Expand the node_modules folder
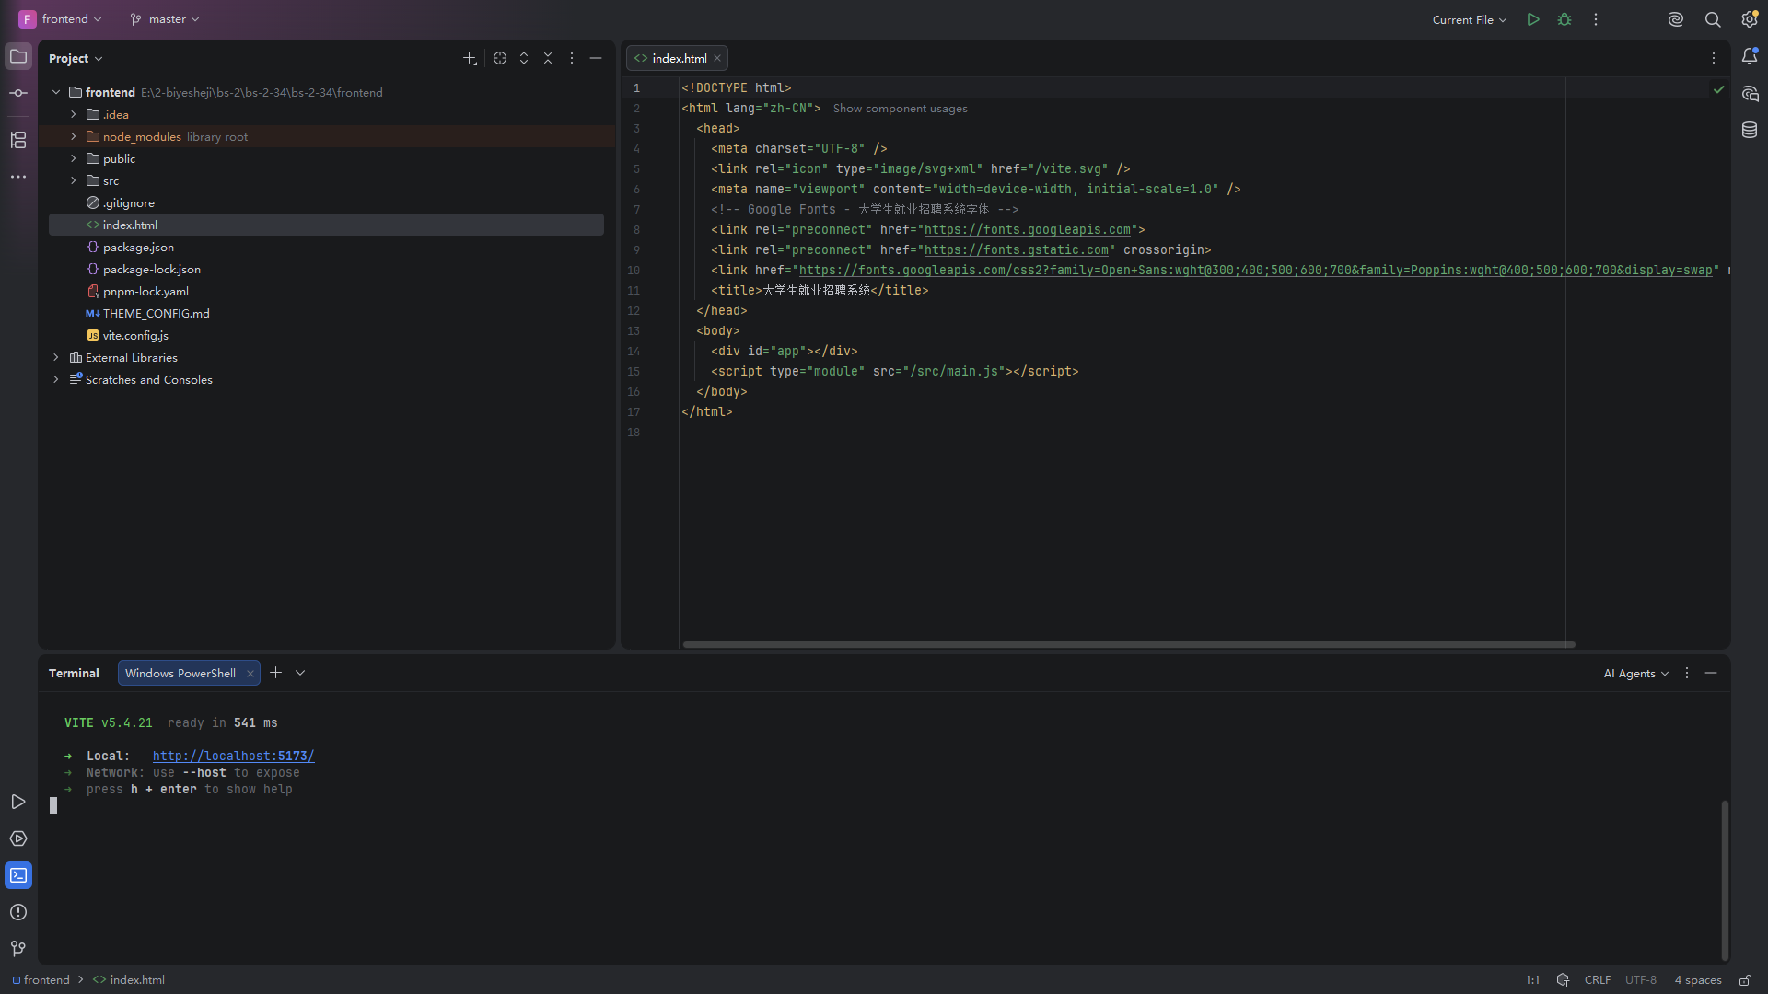 (74, 136)
